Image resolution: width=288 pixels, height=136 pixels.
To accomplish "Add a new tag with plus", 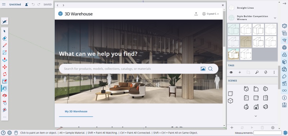I will point(240,72).
